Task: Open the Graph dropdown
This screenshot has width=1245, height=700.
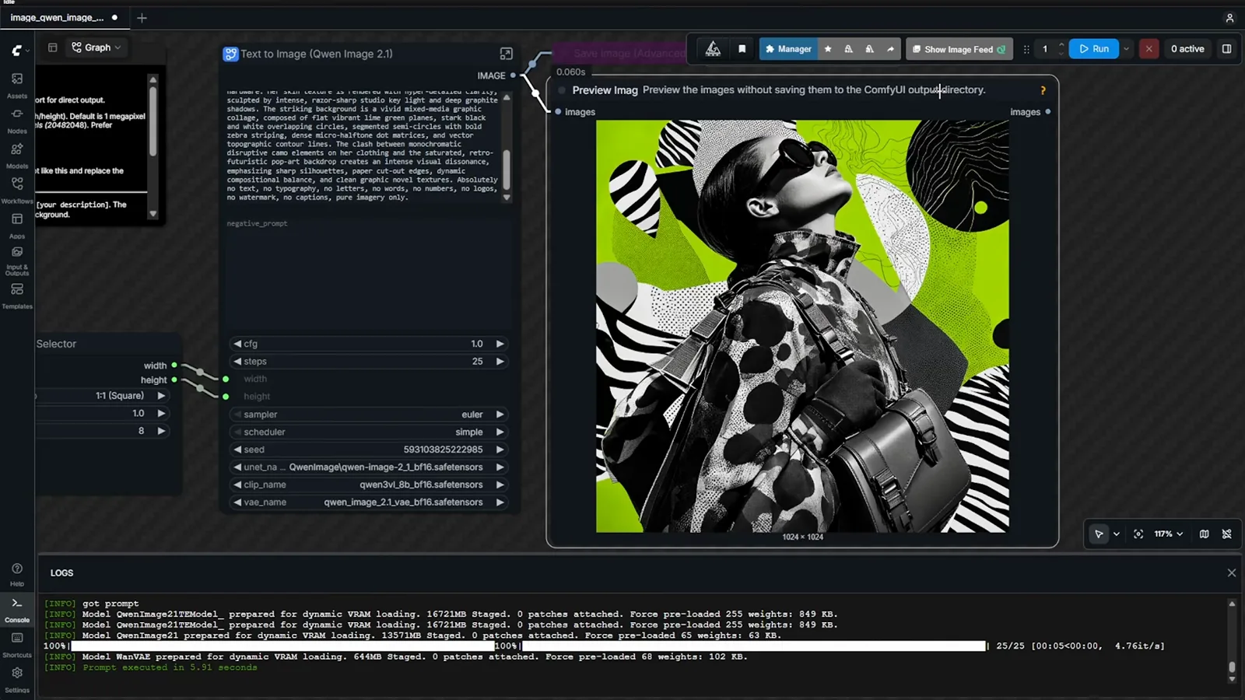Action: [96, 47]
